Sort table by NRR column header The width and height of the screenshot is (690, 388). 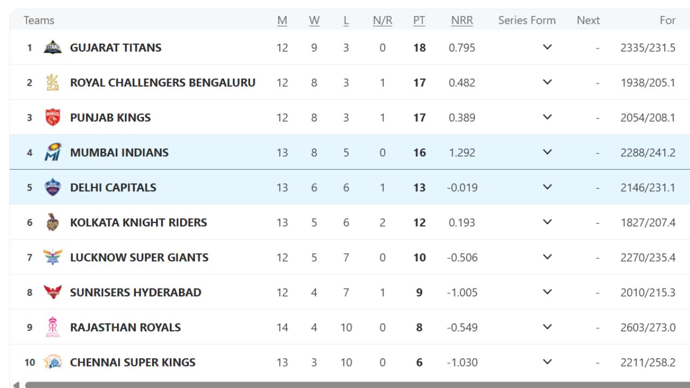tap(462, 20)
